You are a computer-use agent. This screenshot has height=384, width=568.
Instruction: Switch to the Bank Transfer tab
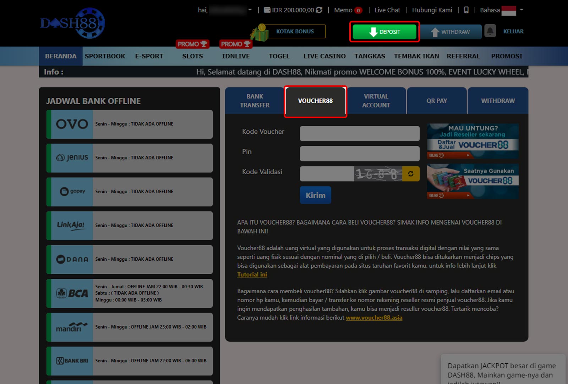pos(255,101)
